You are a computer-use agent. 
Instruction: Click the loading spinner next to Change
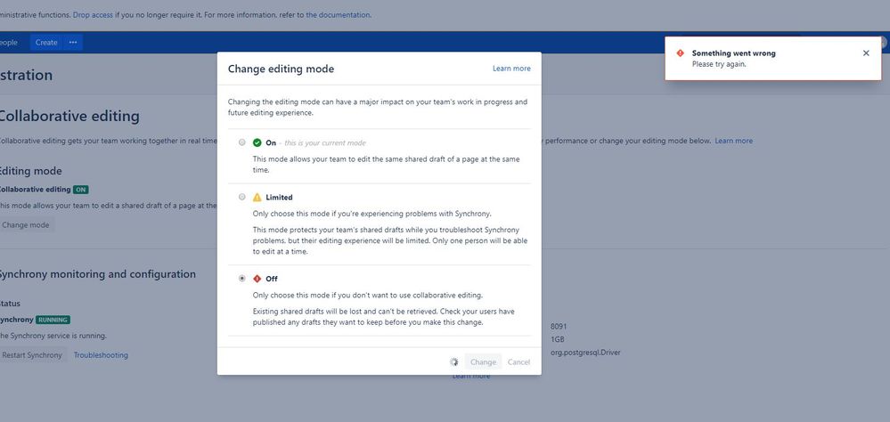tap(454, 361)
